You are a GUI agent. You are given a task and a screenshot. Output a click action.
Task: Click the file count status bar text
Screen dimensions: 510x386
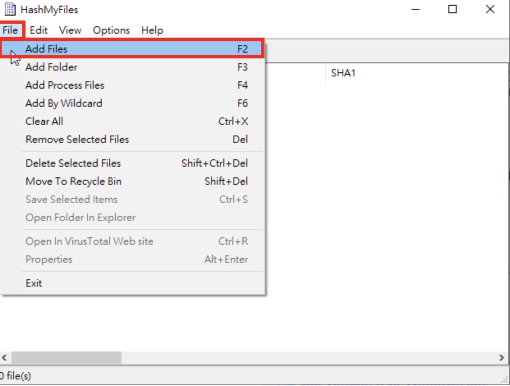16,376
